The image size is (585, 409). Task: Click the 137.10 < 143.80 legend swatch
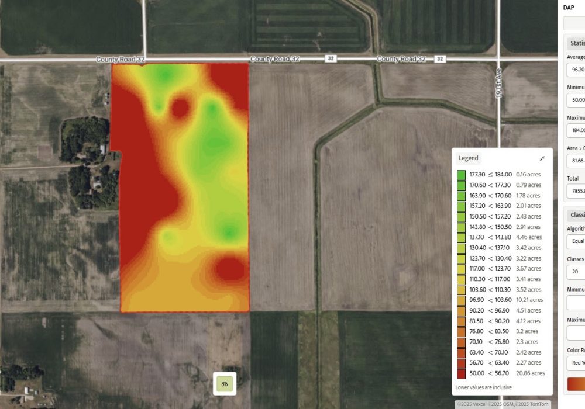pyautogui.click(x=462, y=237)
